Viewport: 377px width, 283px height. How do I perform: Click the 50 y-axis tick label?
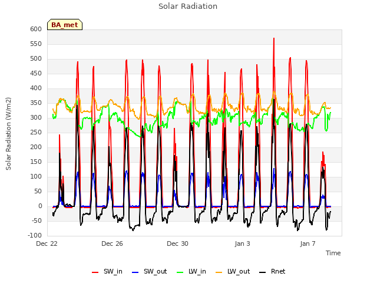point(38,191)
